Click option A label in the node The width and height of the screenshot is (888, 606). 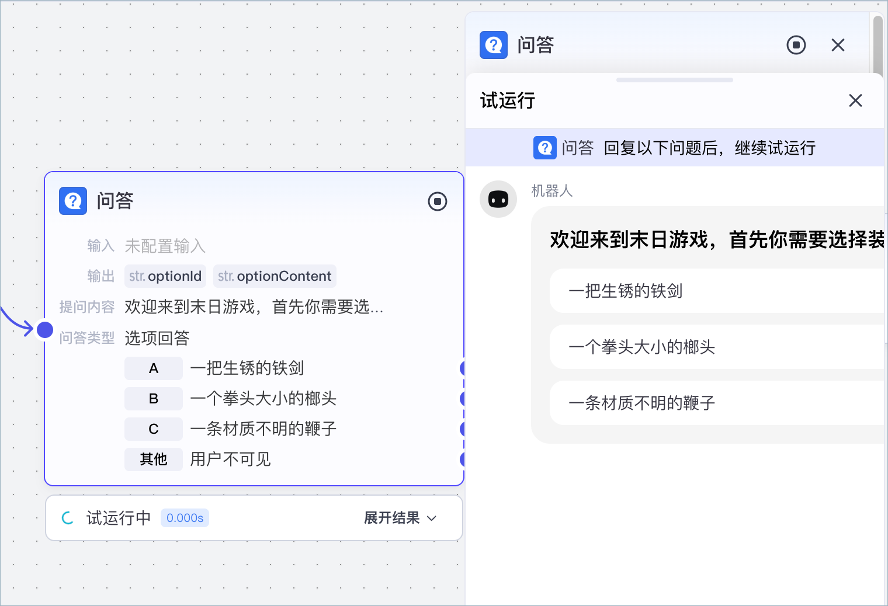pos(154,368)
